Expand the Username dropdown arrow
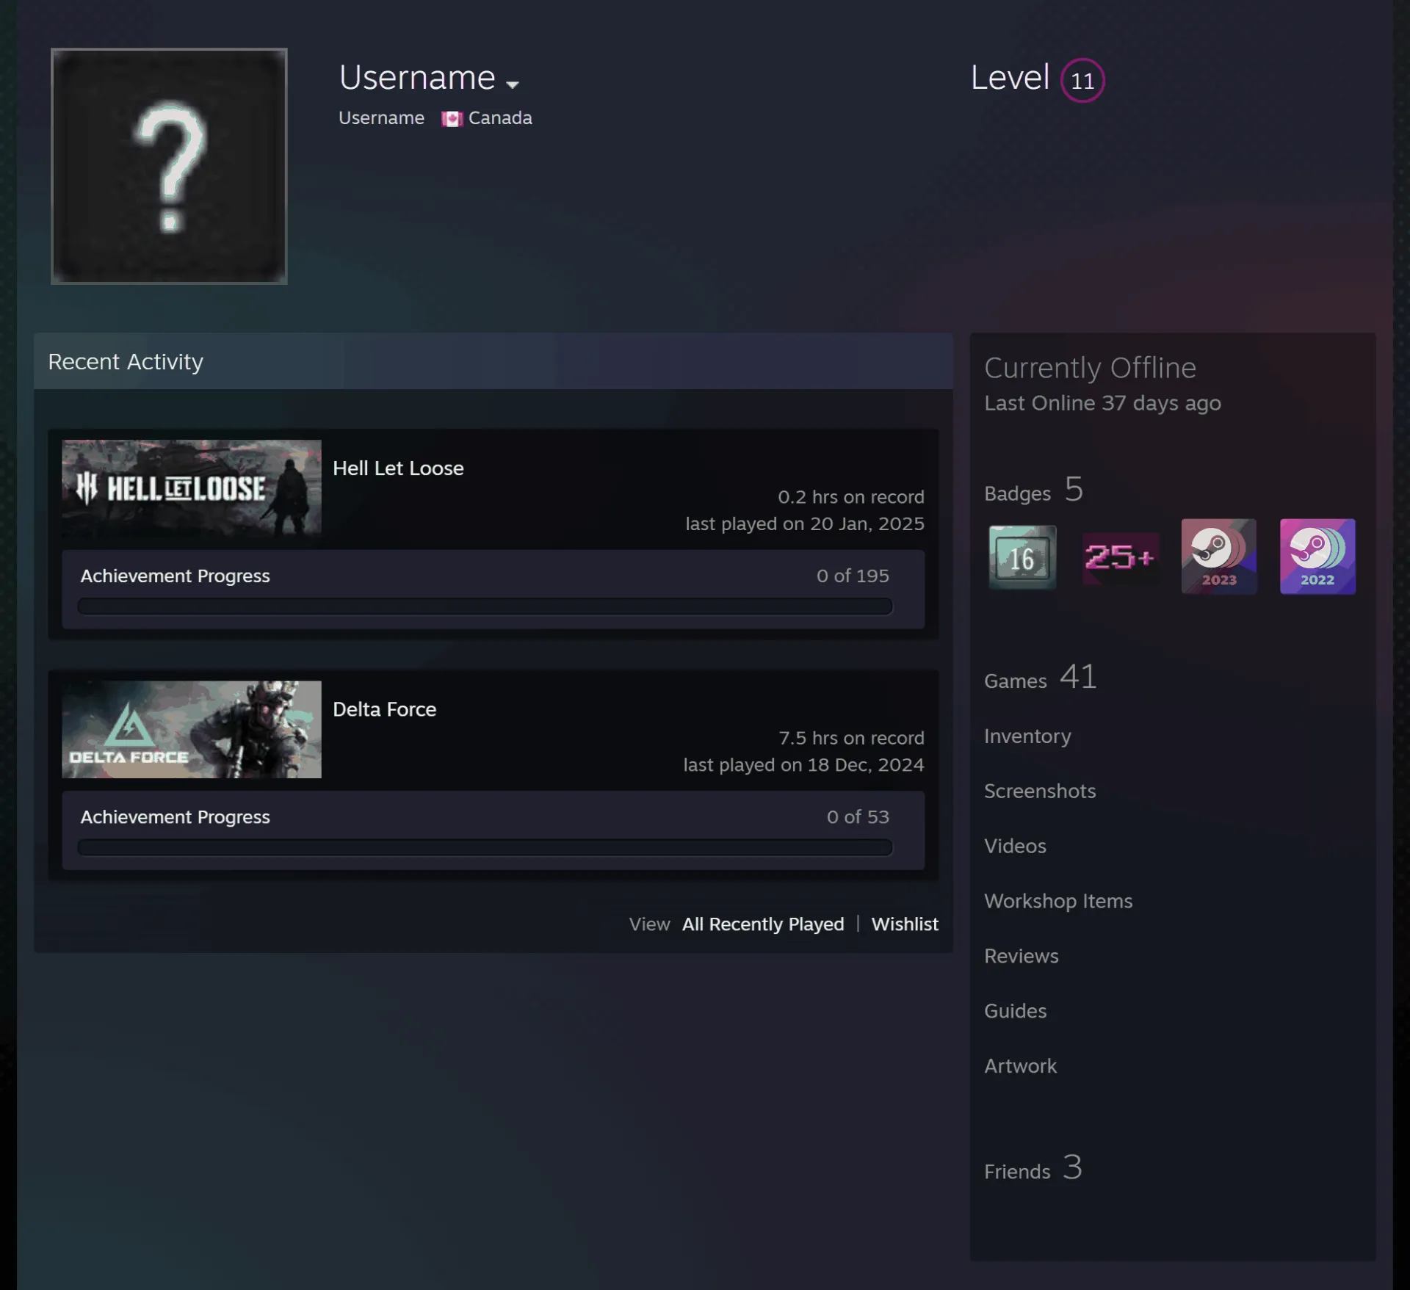The image size is (1410, 1290). pos(513,84)
